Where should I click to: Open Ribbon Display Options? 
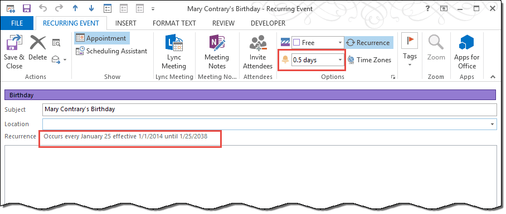[x=444, y=9]
